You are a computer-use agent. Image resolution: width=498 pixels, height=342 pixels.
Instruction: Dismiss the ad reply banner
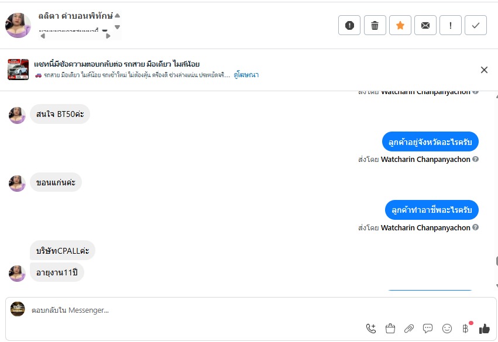pyautogui.click(x=484, y=70)
